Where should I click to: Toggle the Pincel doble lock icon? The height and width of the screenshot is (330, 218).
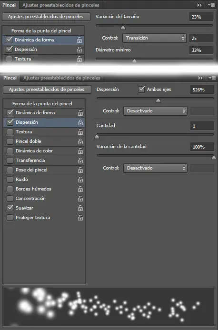pos(80,141)
